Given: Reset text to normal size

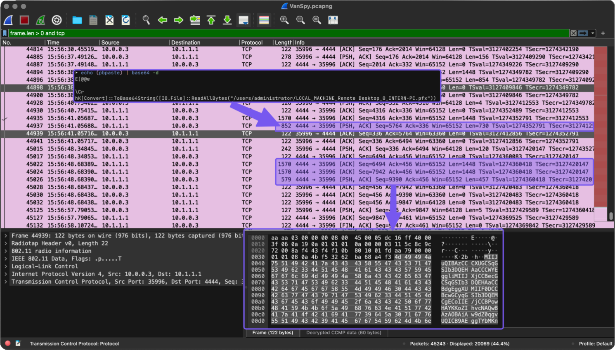Looking at the screenshot, I should [x=317, y=20].
